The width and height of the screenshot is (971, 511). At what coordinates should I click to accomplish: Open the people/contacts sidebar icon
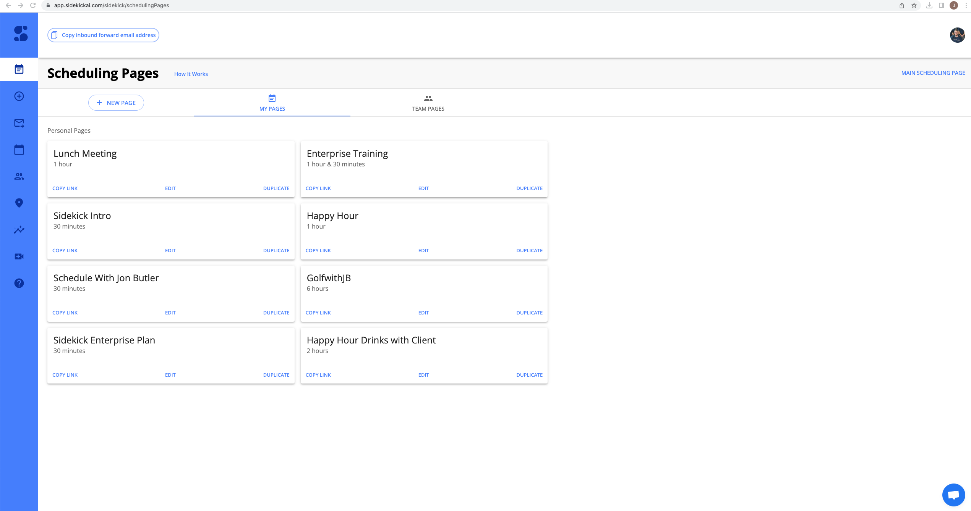[x=19, y=176]
